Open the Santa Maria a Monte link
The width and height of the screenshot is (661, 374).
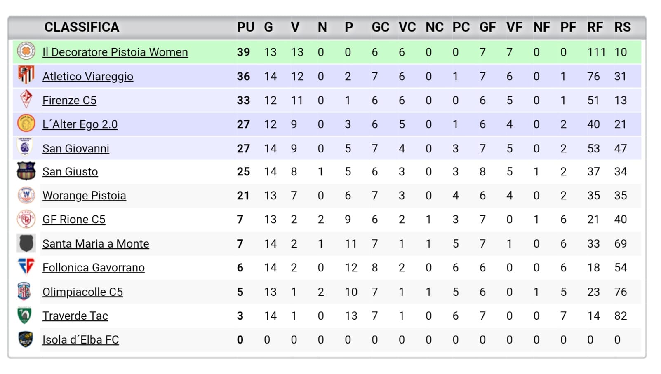(96, 244)
